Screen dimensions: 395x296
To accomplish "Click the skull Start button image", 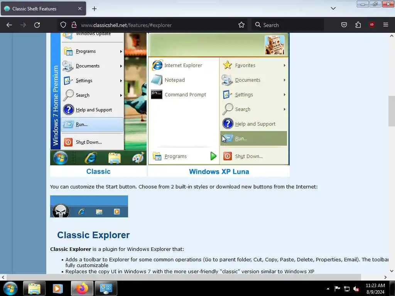I will [x=61, y=211].
